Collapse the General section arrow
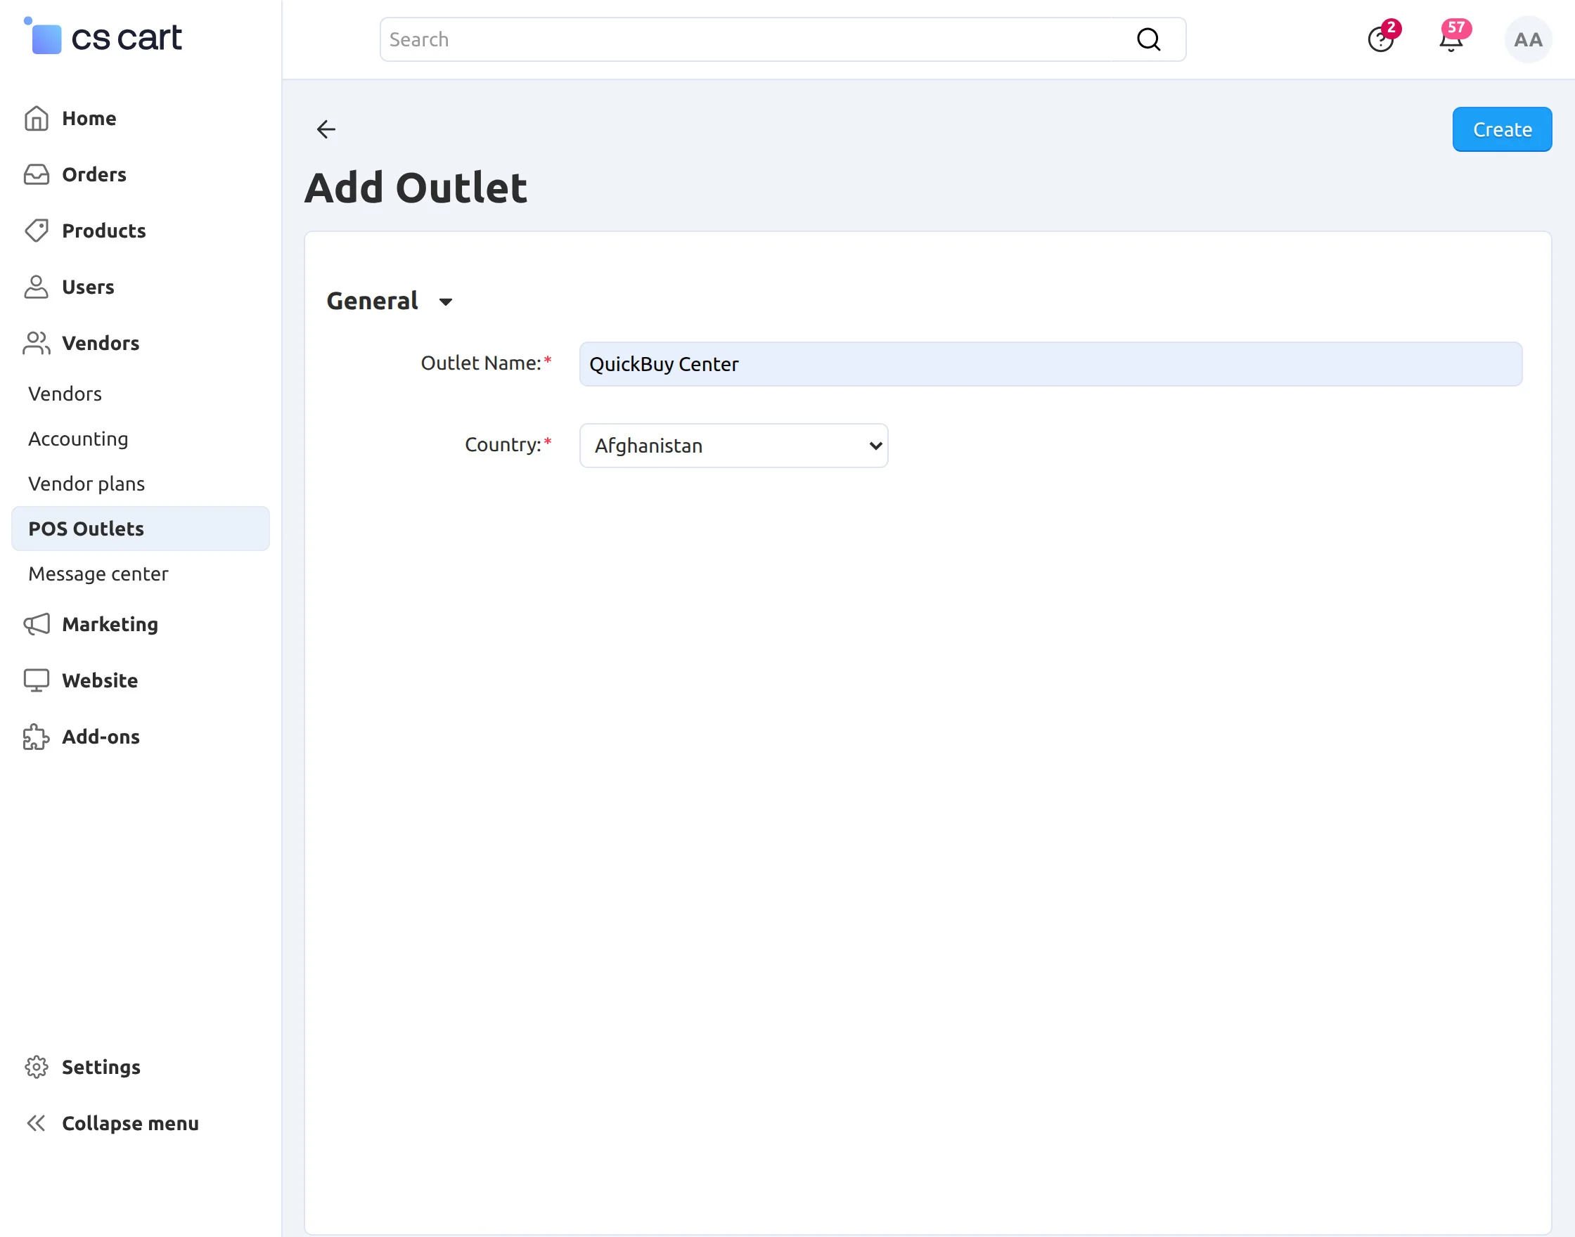Viewport: 1575px width, 1237px height. tap(446, 302)
